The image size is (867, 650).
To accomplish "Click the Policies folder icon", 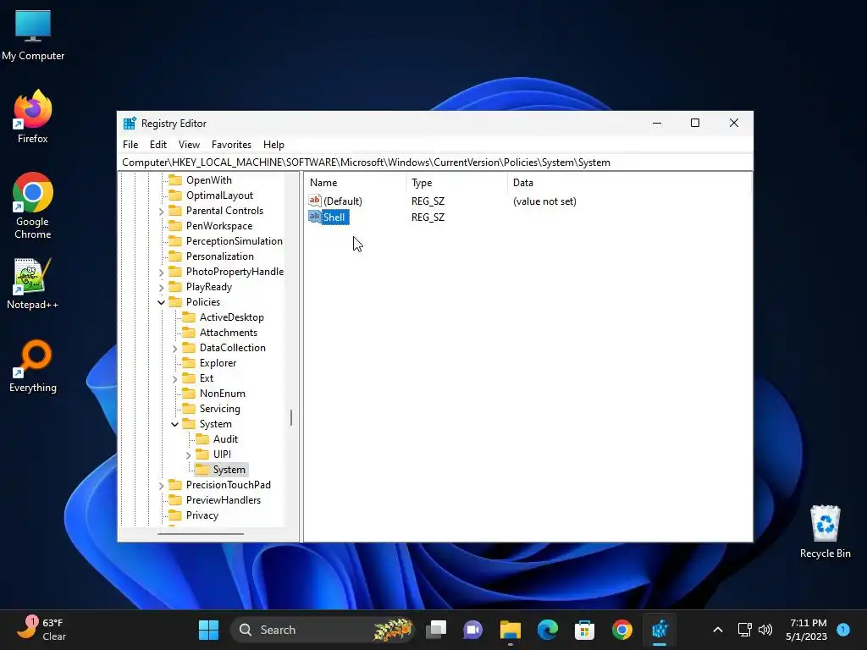I will [x=175, y=302].
